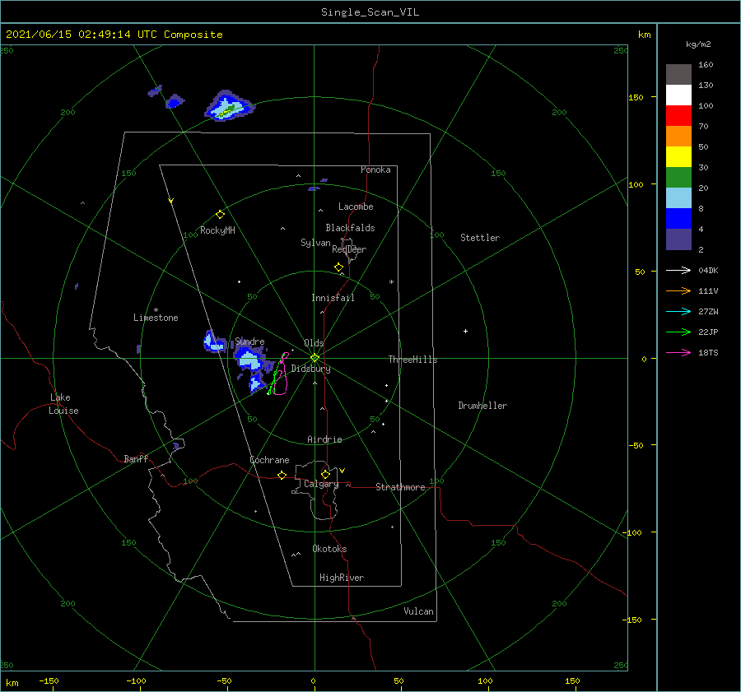Pick the light blue 8-20 legend swatch
Screen dimensions: 741x692
(x=678, y=198)
